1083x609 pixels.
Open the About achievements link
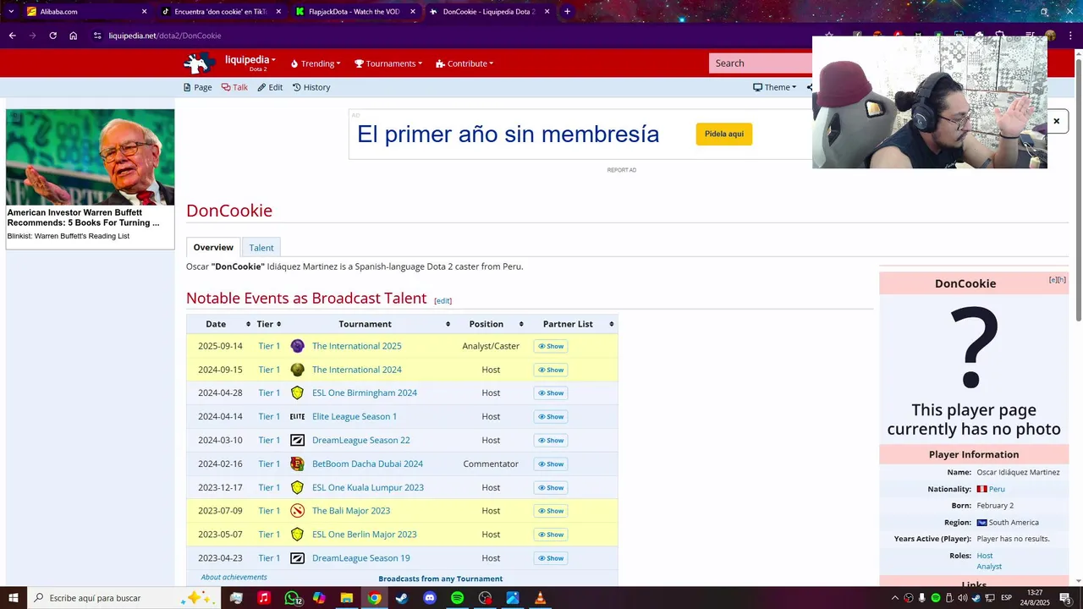[234, 577]
